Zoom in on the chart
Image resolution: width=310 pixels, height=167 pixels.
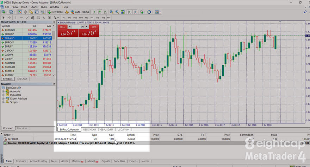(x=111, y=12)
